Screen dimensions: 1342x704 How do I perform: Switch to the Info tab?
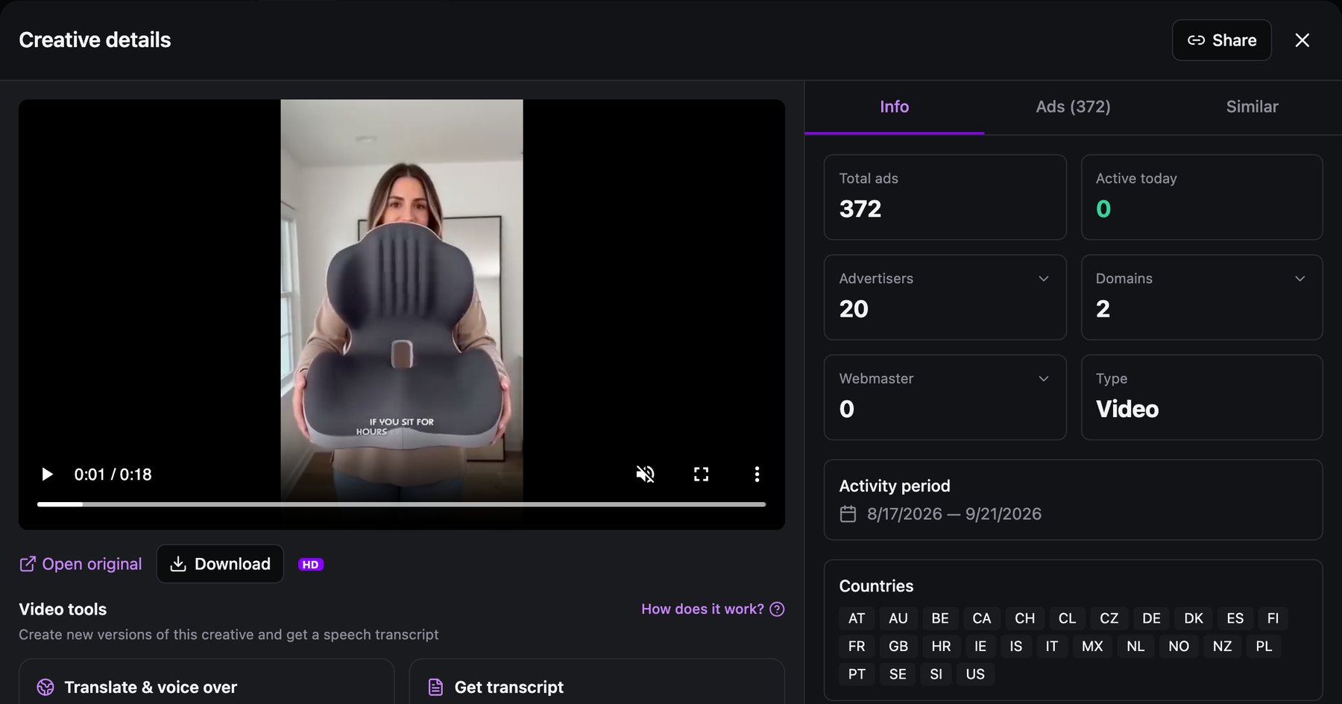pyautogui.click(x=894, y=107)
